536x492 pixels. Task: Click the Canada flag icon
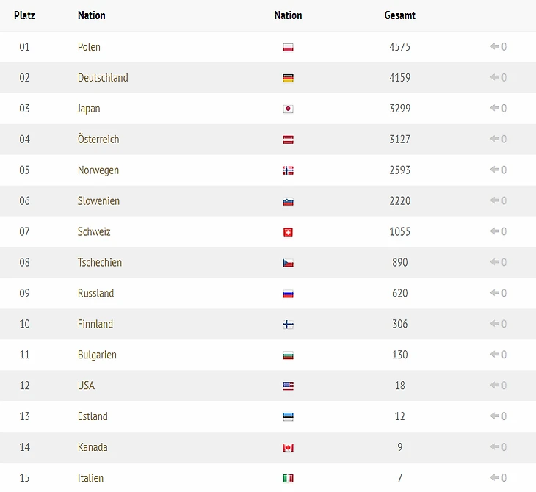288,448
